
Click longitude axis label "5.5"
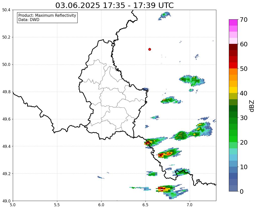tap(57, 205)
